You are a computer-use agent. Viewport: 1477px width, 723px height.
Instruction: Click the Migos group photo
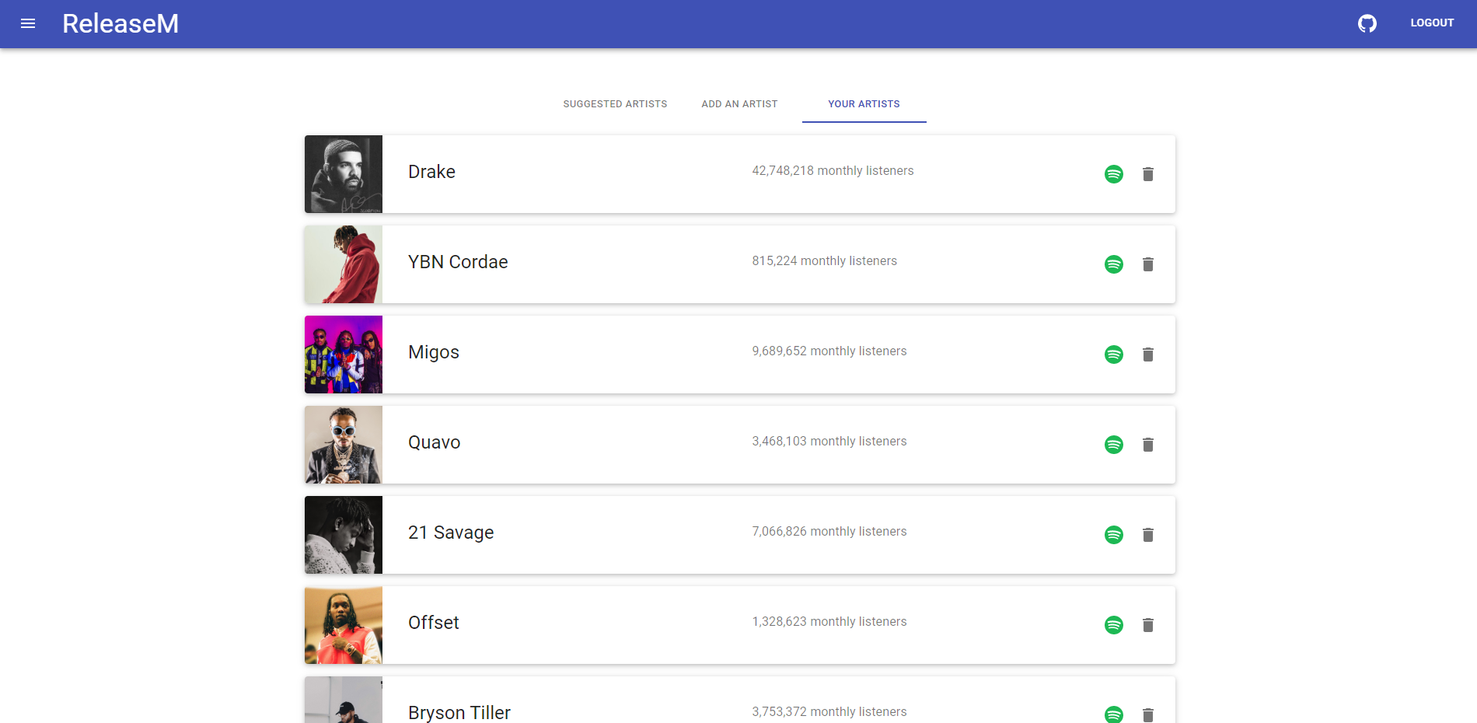click(344, 355)
